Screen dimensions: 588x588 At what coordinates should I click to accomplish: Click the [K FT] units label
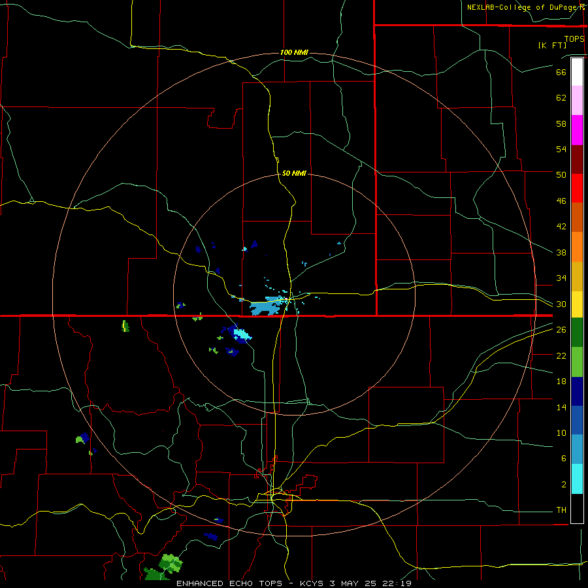point(552,45)
